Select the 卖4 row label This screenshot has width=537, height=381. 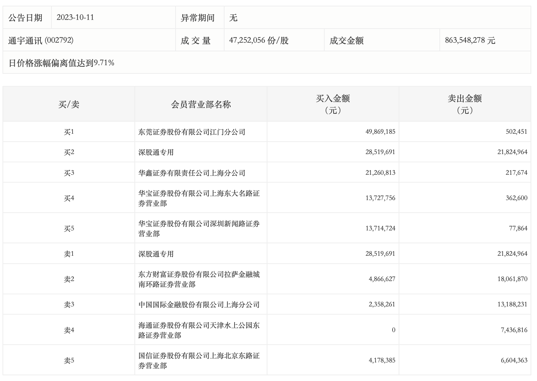tap(69, 330)
